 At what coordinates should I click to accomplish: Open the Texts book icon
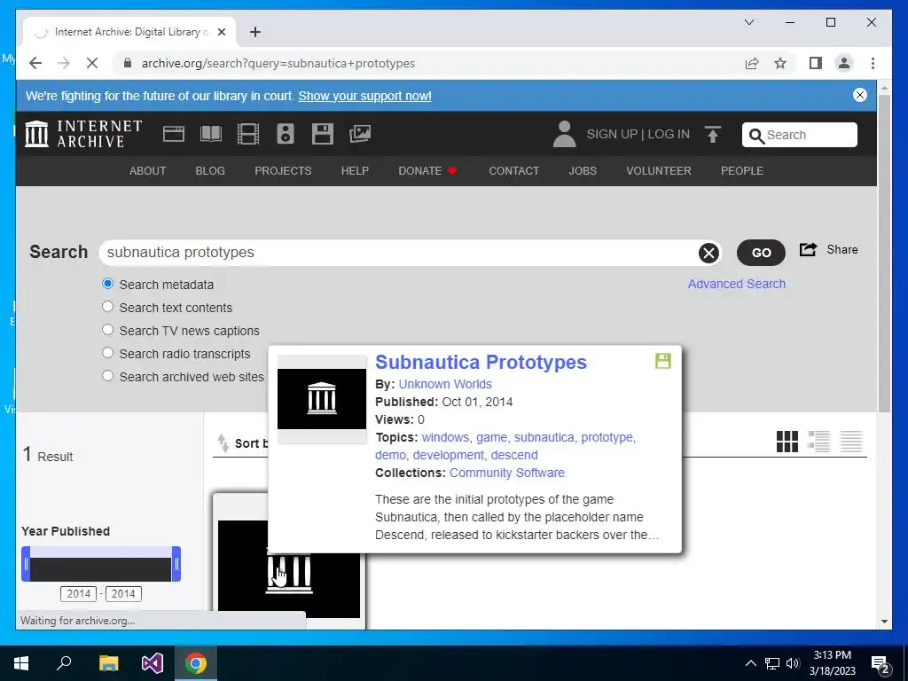(x=211, y=134)
